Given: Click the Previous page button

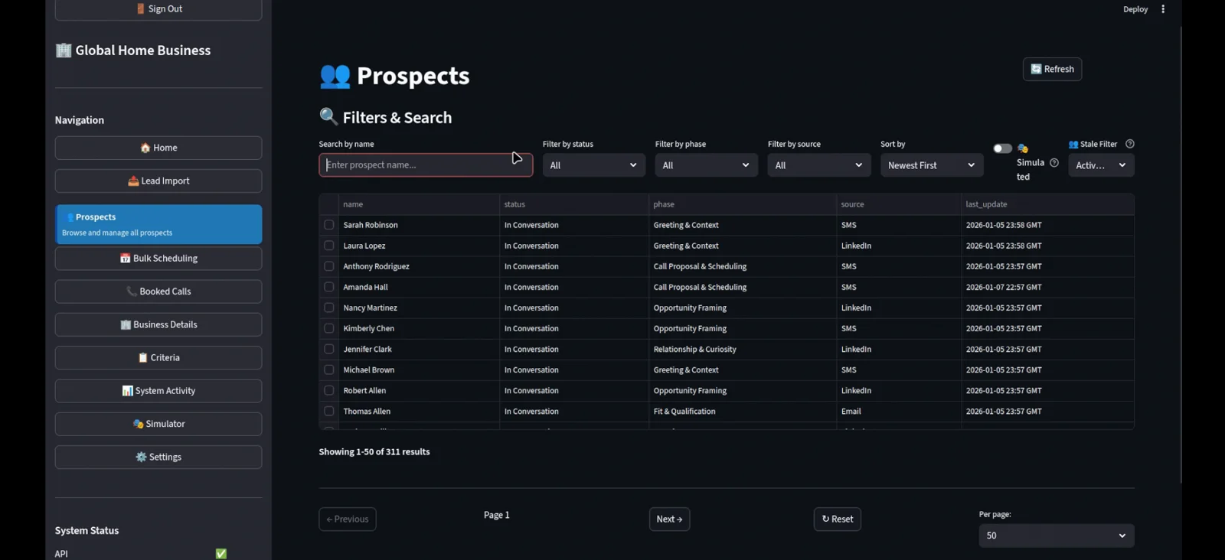Looking at the screenshot, I should (x=348, y=519).
